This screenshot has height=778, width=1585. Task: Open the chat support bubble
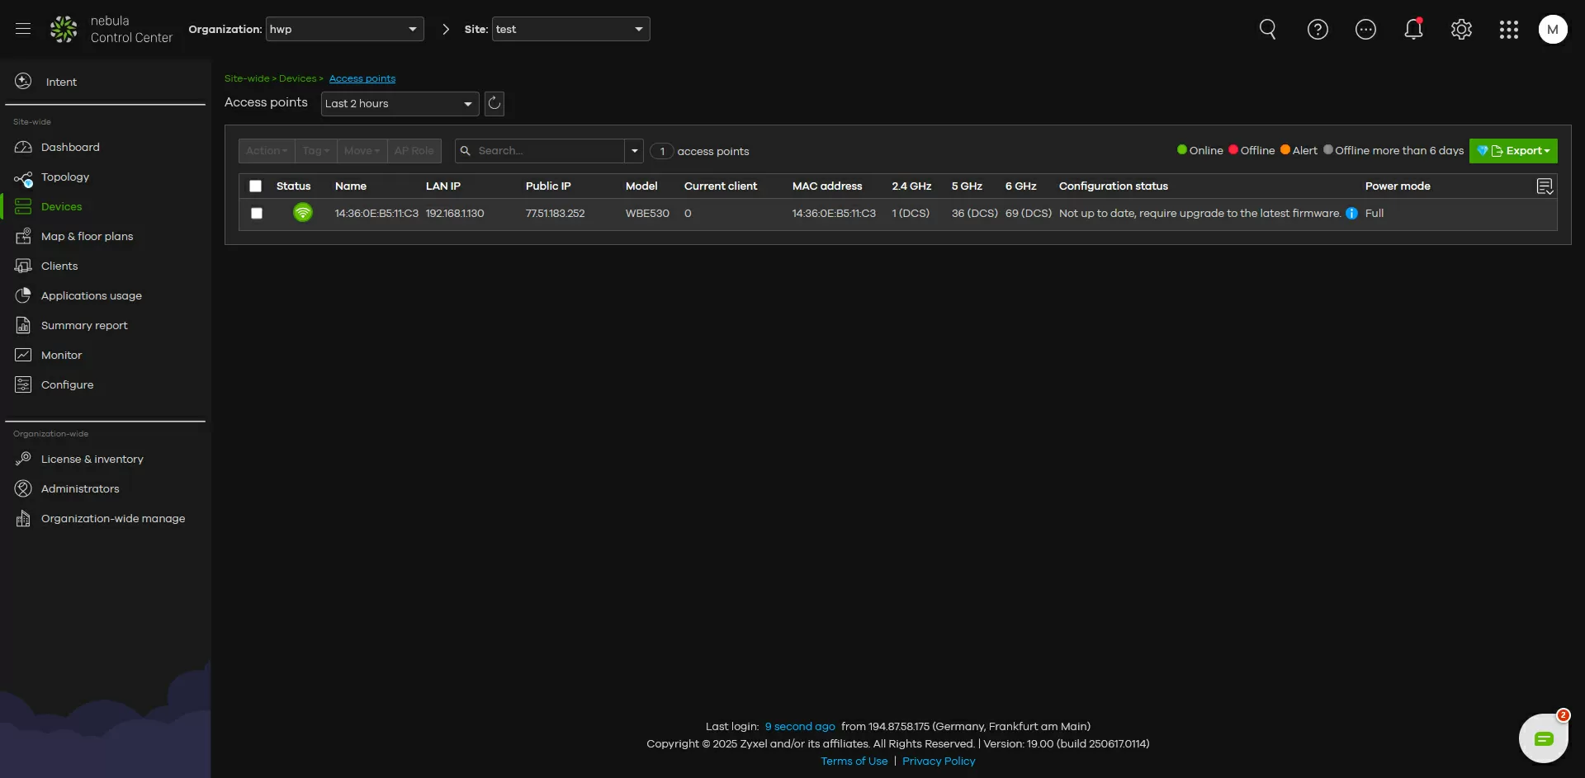pos(1543,738)
